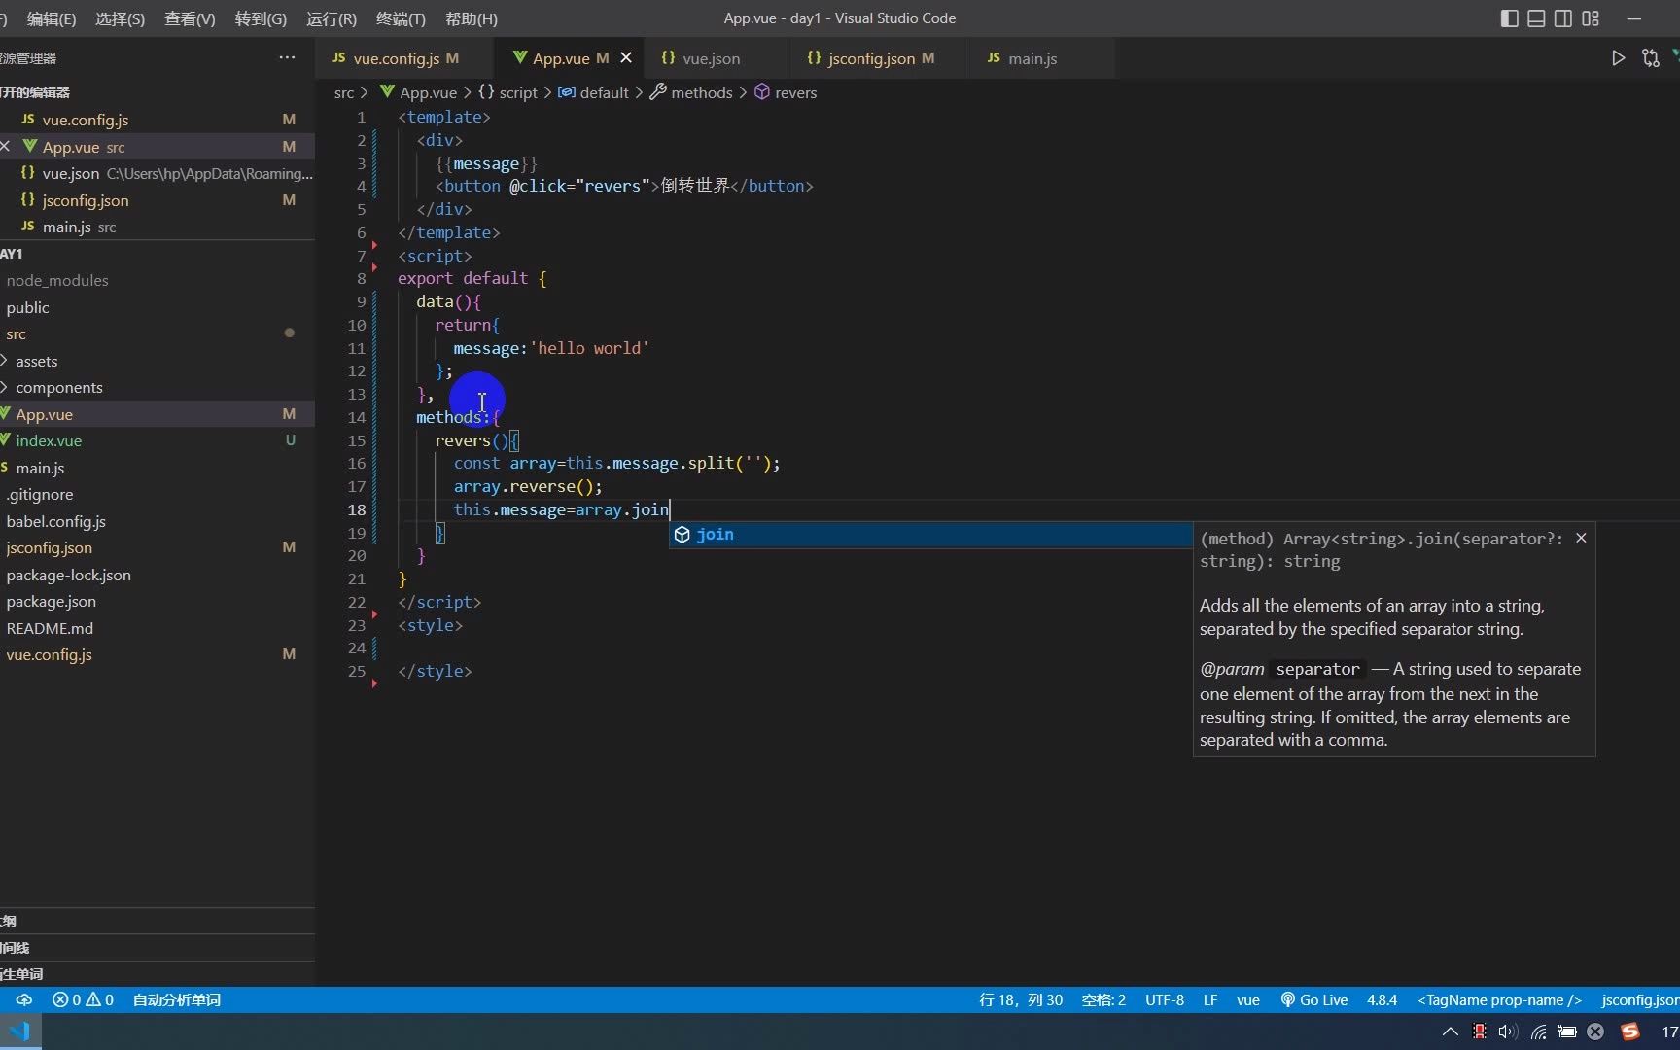The width and height of the screenshot is (1680, 1050).
Task: Click src in the breadcrumb
Action: (344, 92)
